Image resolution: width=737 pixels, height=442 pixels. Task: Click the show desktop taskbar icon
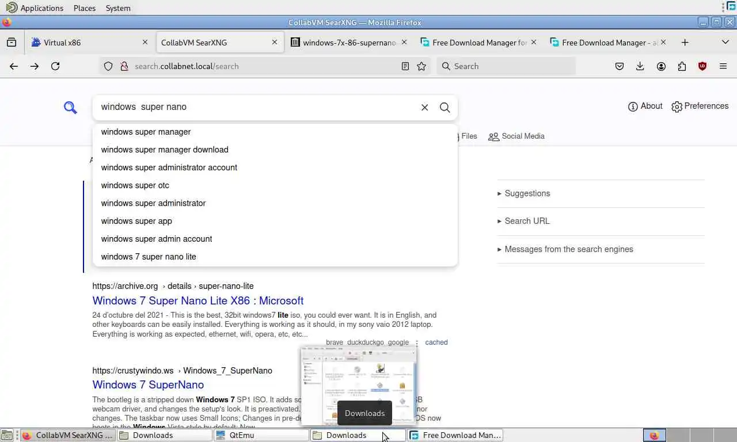[6, 436]
